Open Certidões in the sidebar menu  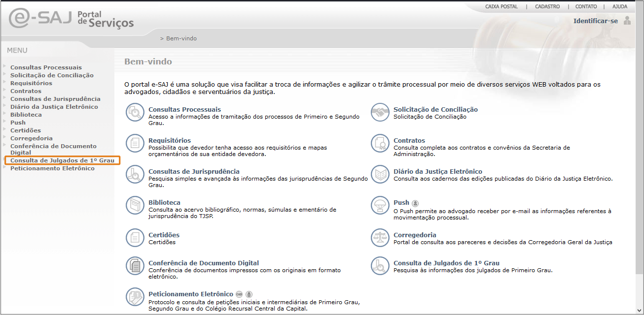tap(26, 130)
